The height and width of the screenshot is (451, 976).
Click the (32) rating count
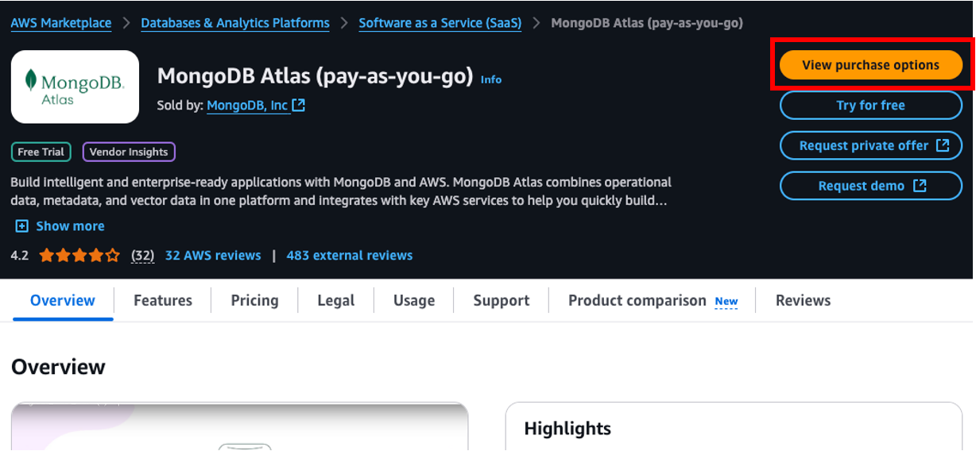[x=143, y=256]
